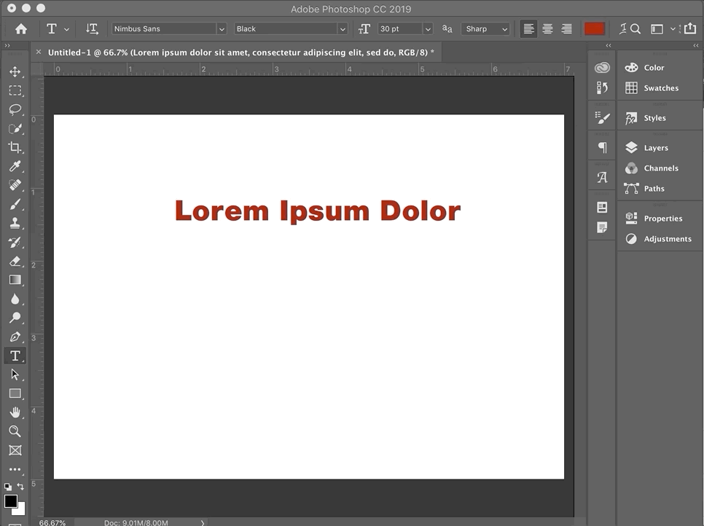Expand the toolbar double-arrow
This screenshot has width=704, height=526.
coord(7,45)
